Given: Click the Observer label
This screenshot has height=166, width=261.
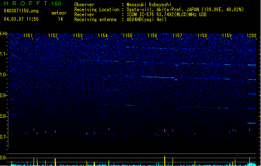Looking at the screenshot, I should click(84, 5).
